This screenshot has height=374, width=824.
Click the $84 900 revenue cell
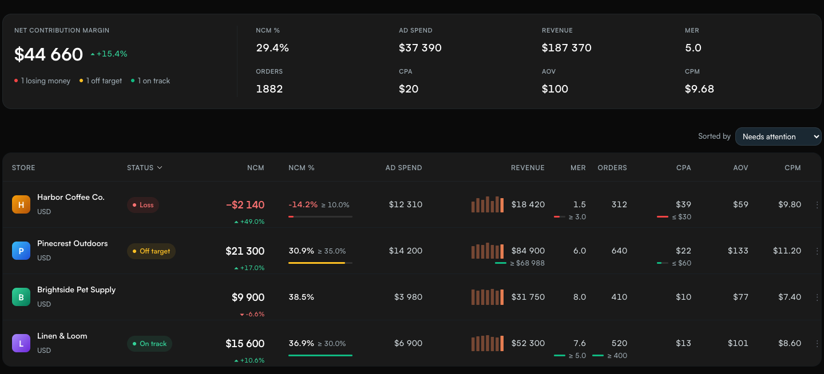click(528, 251)
